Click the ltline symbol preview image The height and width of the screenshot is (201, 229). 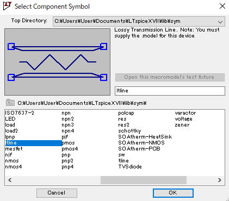[x=57, y=62]
